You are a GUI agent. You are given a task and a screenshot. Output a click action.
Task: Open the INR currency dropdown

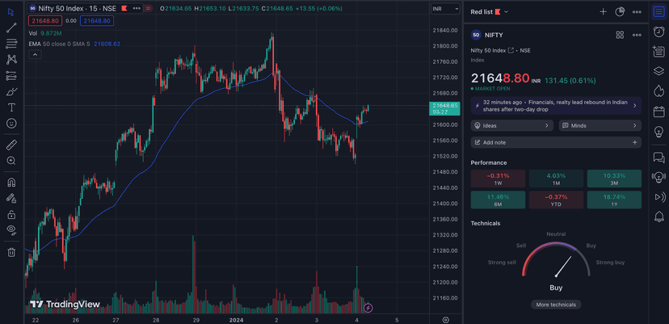pos(442,9)
